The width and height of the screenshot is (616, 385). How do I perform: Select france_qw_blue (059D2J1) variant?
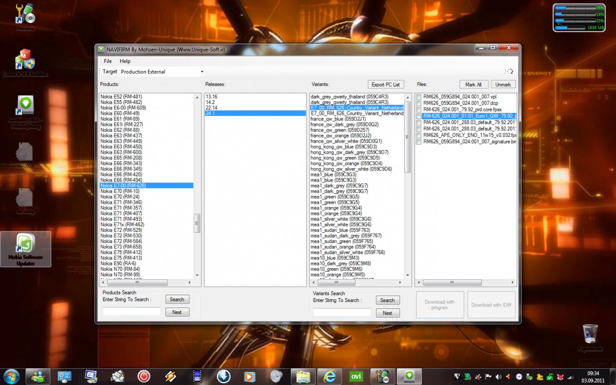(x=357, y=119)
